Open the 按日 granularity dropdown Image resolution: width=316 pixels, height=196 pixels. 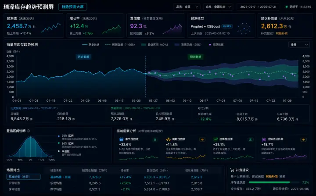click(x=299, y=45)
